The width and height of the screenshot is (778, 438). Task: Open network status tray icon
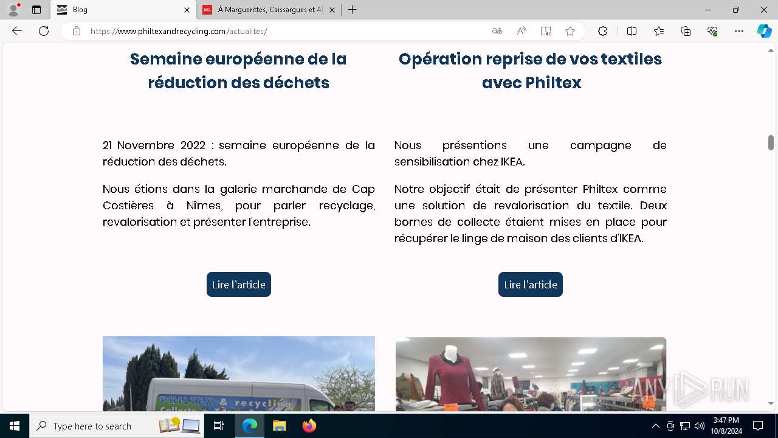coord(685,426)
